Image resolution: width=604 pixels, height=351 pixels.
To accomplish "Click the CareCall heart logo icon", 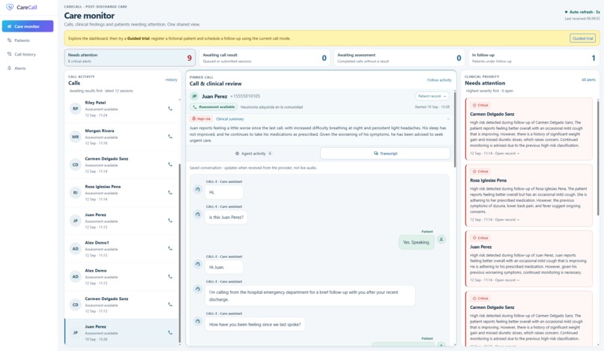I will click(x=10, y=7).
